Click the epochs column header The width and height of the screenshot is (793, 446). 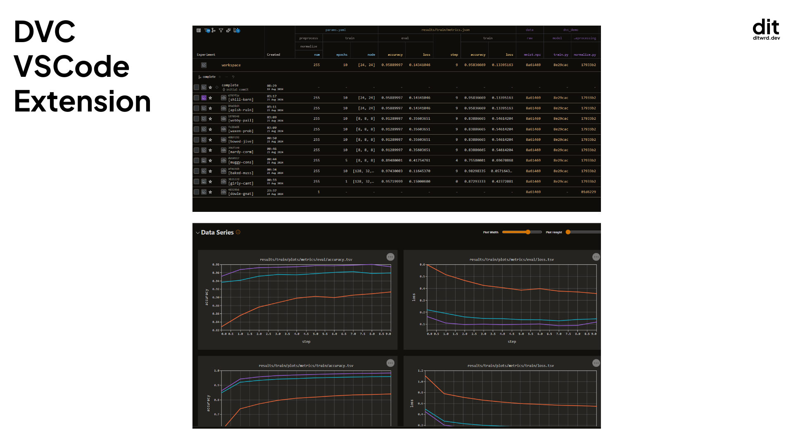(x=342, y=55)
